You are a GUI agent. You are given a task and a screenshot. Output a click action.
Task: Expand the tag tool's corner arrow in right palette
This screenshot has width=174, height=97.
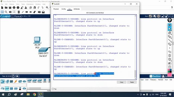171,38
